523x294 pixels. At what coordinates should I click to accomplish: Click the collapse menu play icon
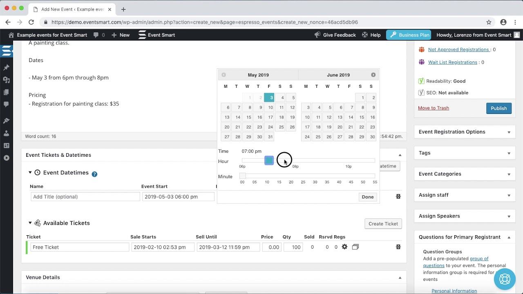6,158
